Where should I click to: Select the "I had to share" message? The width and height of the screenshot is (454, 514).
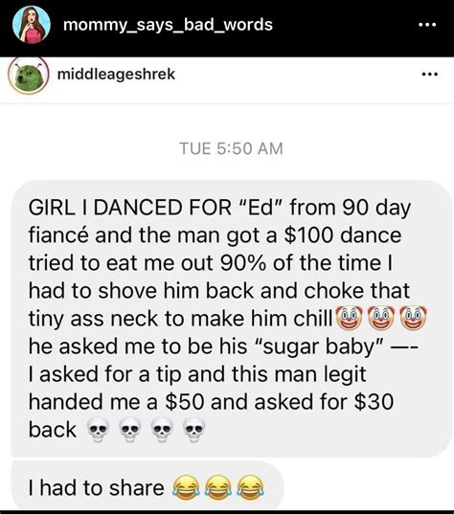[147, 488]
